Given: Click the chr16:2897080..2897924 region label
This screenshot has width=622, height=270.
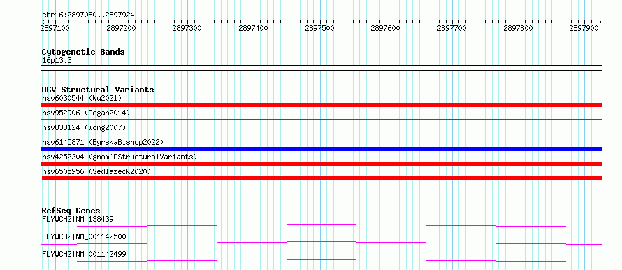Looking at the screenshot, I should pos(88,15).
